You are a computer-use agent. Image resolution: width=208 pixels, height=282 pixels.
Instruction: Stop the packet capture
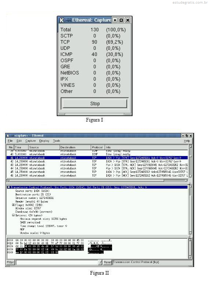click(x=95, y=104)
